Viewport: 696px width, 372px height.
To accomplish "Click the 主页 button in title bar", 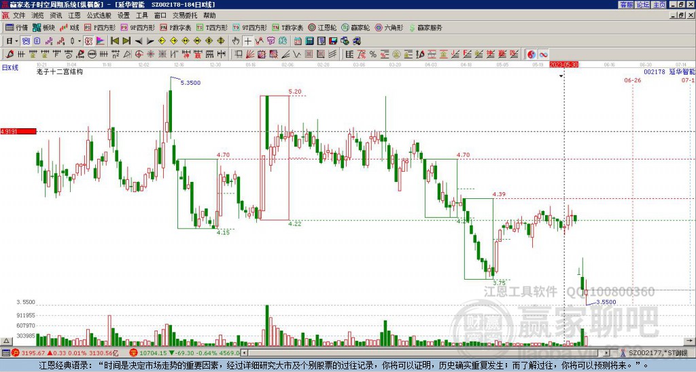I will point(659,5).
